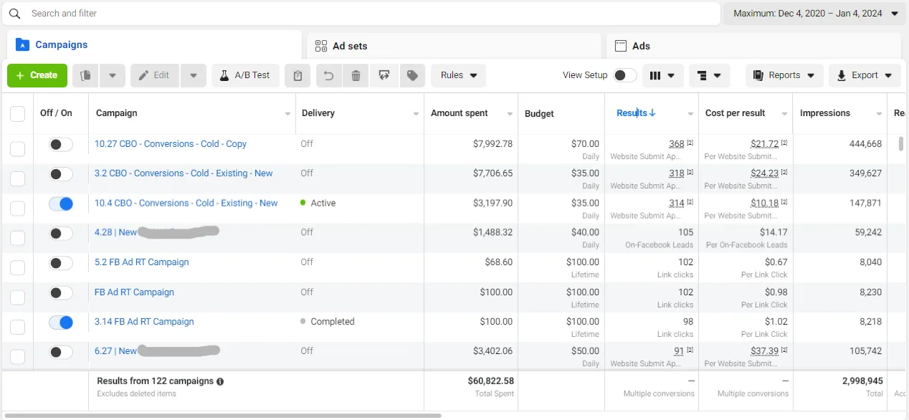
Task: Click the Delete trash can icon
Action: 356,75
